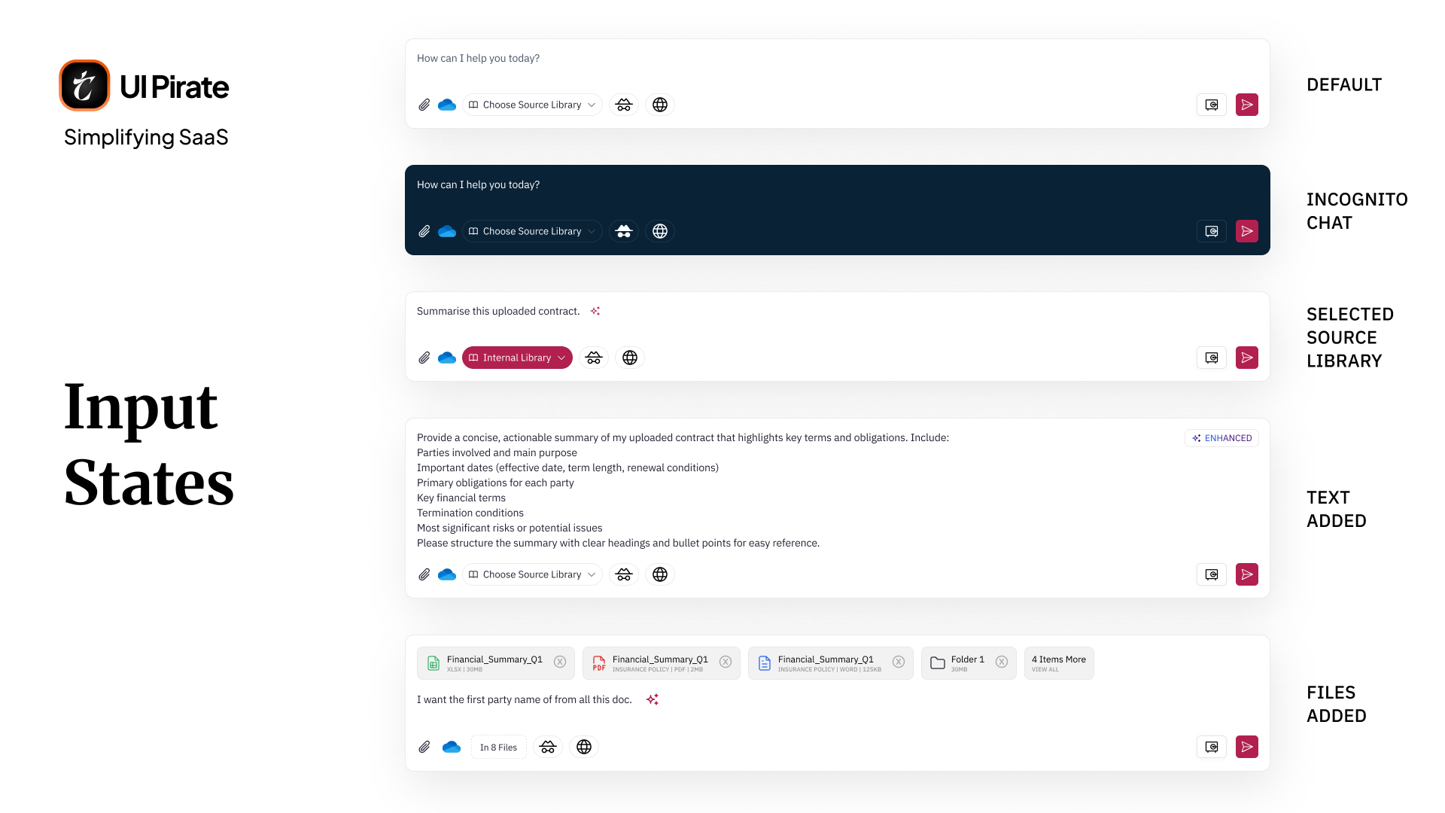Click the XLSX spreadsheet file icon
1445x813 pixels.
433,663
